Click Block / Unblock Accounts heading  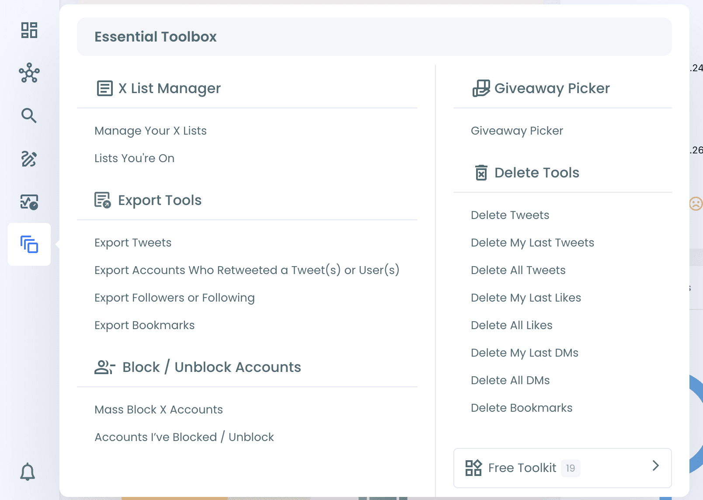pyautogui.click(x=212, y=367)
